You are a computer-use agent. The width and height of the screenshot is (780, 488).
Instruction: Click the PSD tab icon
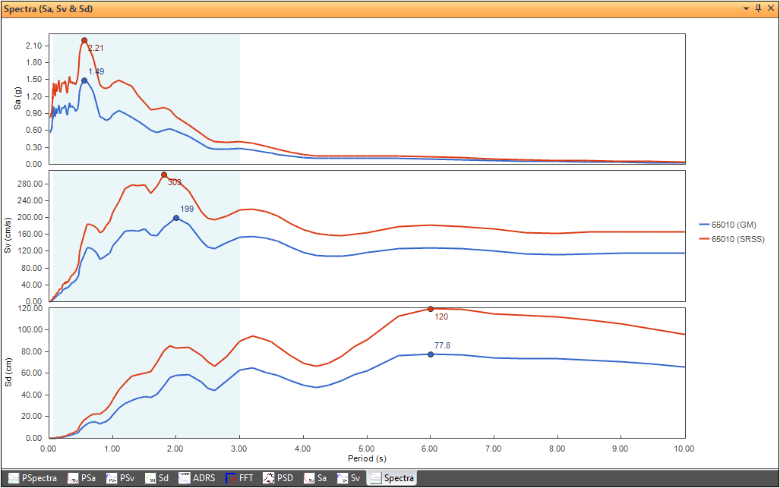(x=268, y=478)
